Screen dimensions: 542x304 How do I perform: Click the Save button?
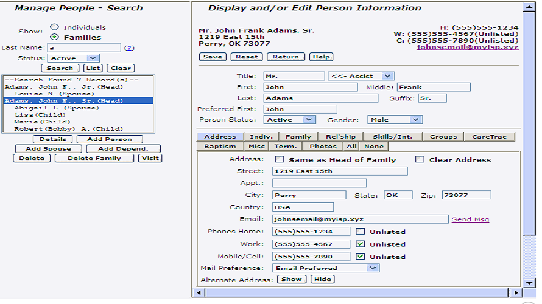point(213,57)
